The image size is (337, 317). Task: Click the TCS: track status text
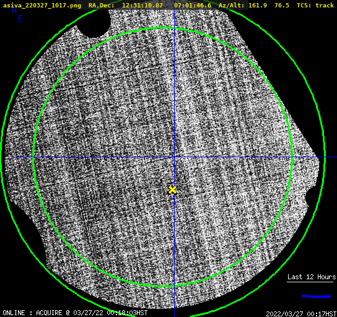(x=315, y=5)
